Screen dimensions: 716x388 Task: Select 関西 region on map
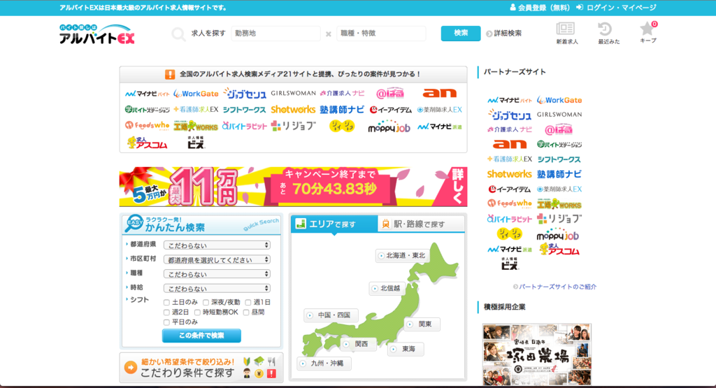coord(358,344)
